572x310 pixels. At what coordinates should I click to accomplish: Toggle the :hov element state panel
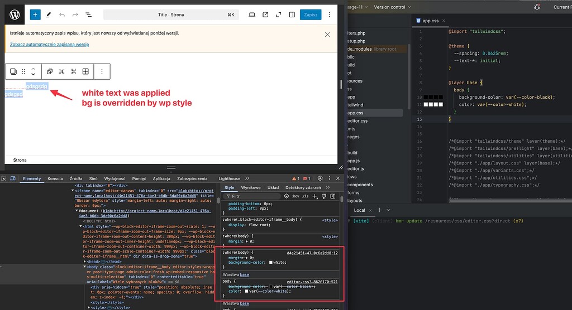coord(296,196)
